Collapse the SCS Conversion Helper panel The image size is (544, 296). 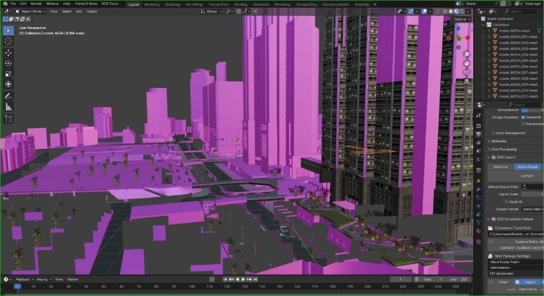pos(514,219)
